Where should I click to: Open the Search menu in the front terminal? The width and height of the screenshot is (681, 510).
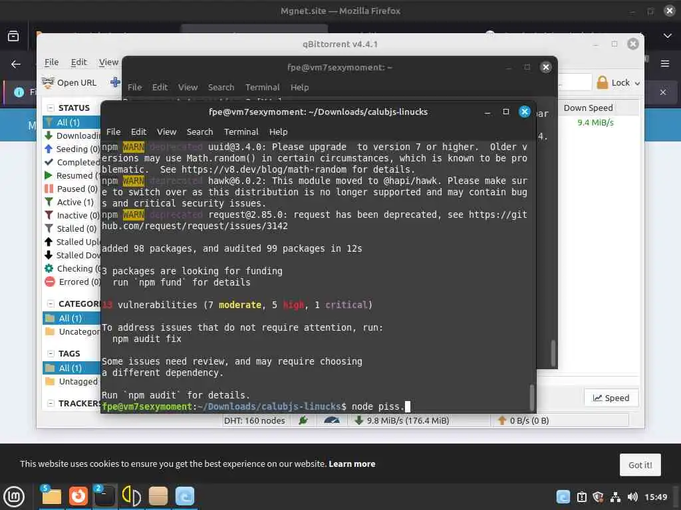pyautogui.click(x=200, y=132)
